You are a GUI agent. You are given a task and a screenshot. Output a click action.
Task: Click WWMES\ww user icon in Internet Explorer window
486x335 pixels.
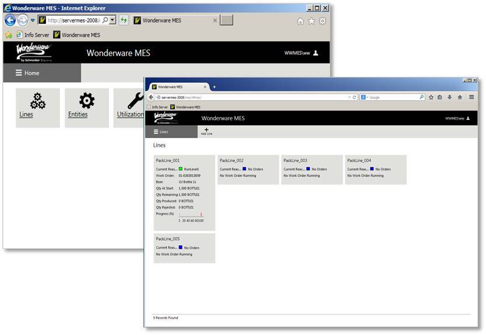tap(316, 53)
